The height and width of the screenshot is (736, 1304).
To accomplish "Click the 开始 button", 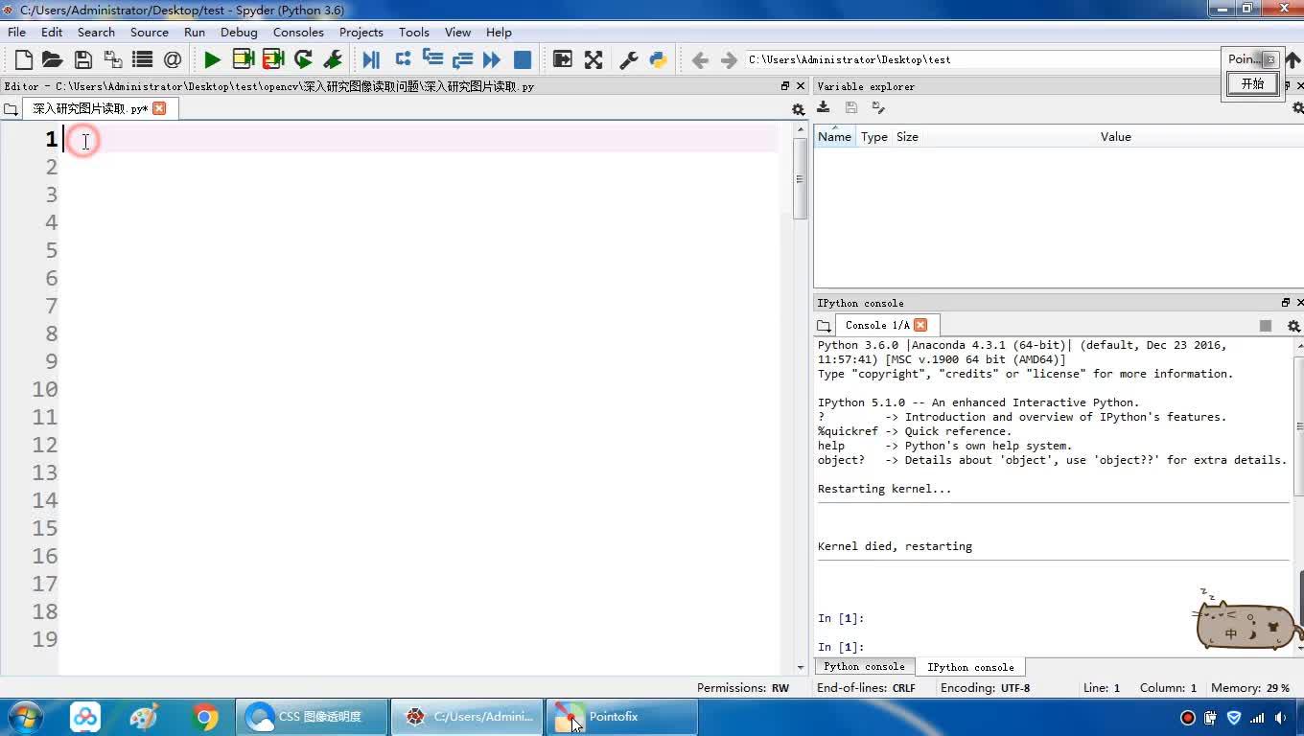I will (1252, 83).
